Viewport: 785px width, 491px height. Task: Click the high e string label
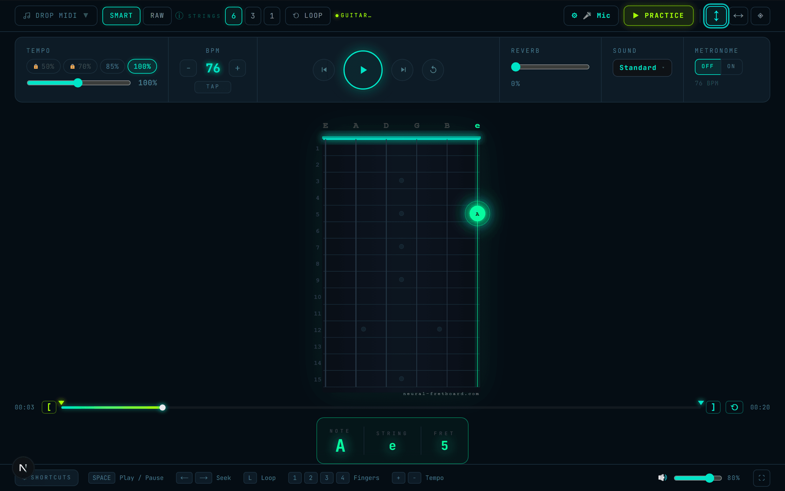click(477, 126)
